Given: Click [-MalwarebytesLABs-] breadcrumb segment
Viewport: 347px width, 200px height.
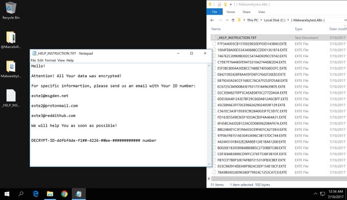Looking at the screenshot, I should tap(308, 20).
